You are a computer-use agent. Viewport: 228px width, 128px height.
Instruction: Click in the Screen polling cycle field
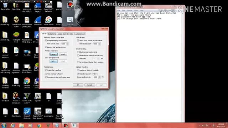click(x=95, y=77)
